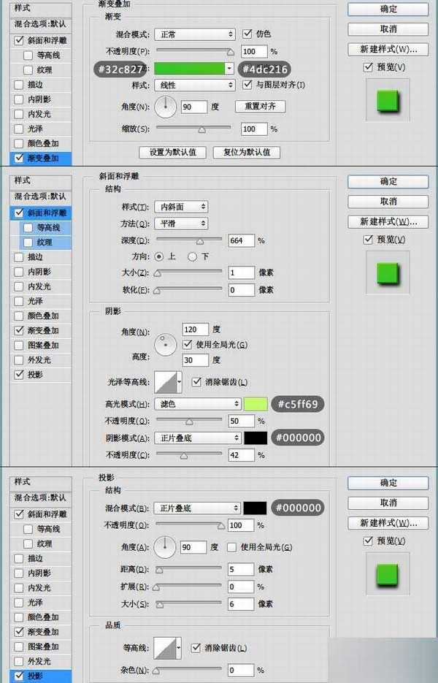Open the 等高线 contour thumbnail under 品质
438x683 pixels.
click(169, 647)
